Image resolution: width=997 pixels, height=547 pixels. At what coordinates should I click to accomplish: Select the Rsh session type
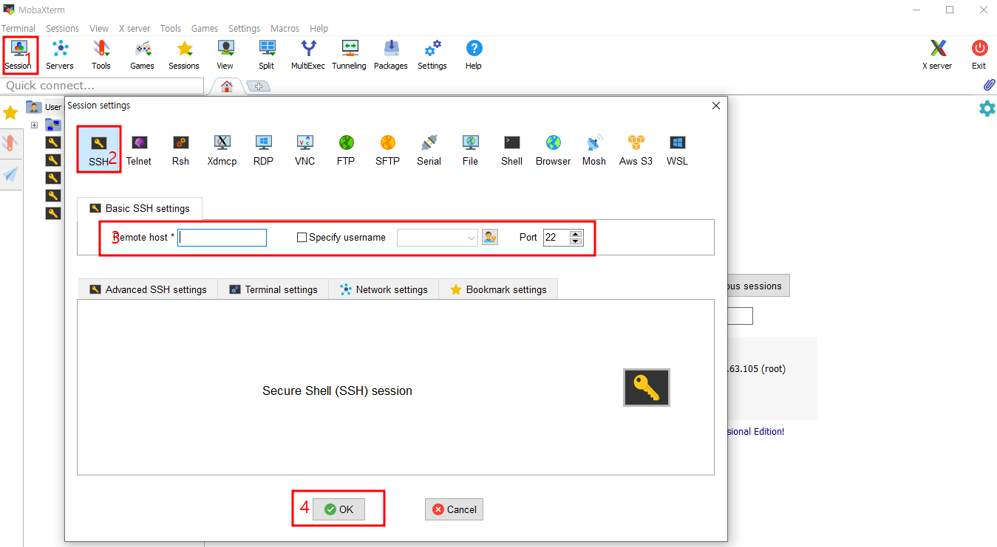point(180,150)
